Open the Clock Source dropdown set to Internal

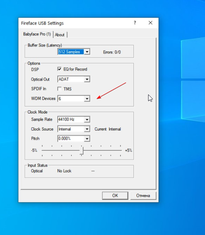(x=73, y=129)
